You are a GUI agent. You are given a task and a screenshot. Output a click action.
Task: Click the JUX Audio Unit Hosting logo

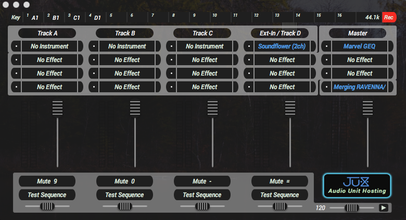tap(357, 186)
